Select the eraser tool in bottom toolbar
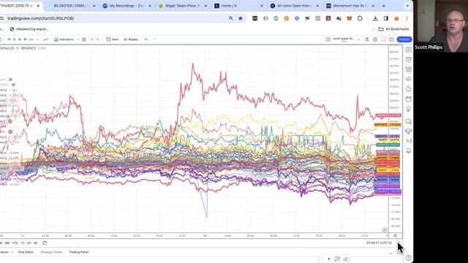The height and width of the screenshot is (263, 468). 345,259
